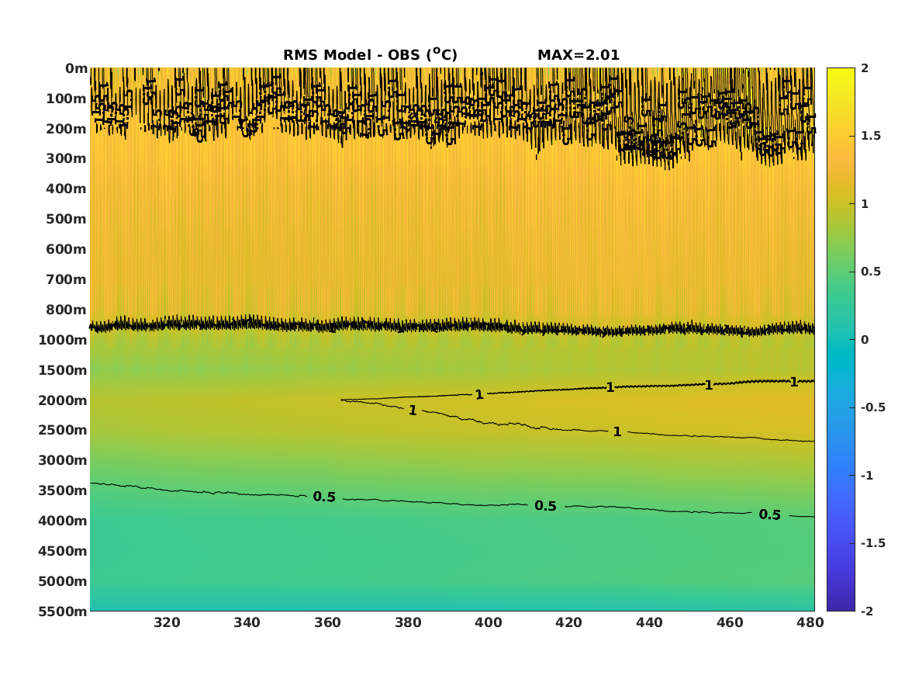The height and width of the screenshot is (679, 905).
Task: Click the colorbar tick label '1.5'
Action: [x=871, y=136]
